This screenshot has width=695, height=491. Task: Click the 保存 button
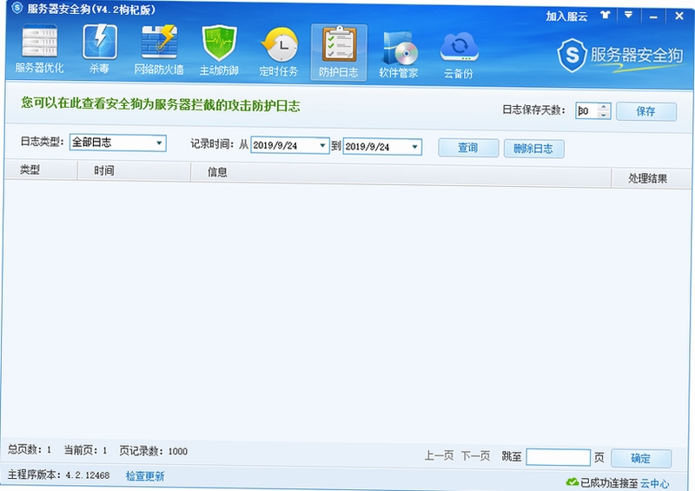coord(646,111)
